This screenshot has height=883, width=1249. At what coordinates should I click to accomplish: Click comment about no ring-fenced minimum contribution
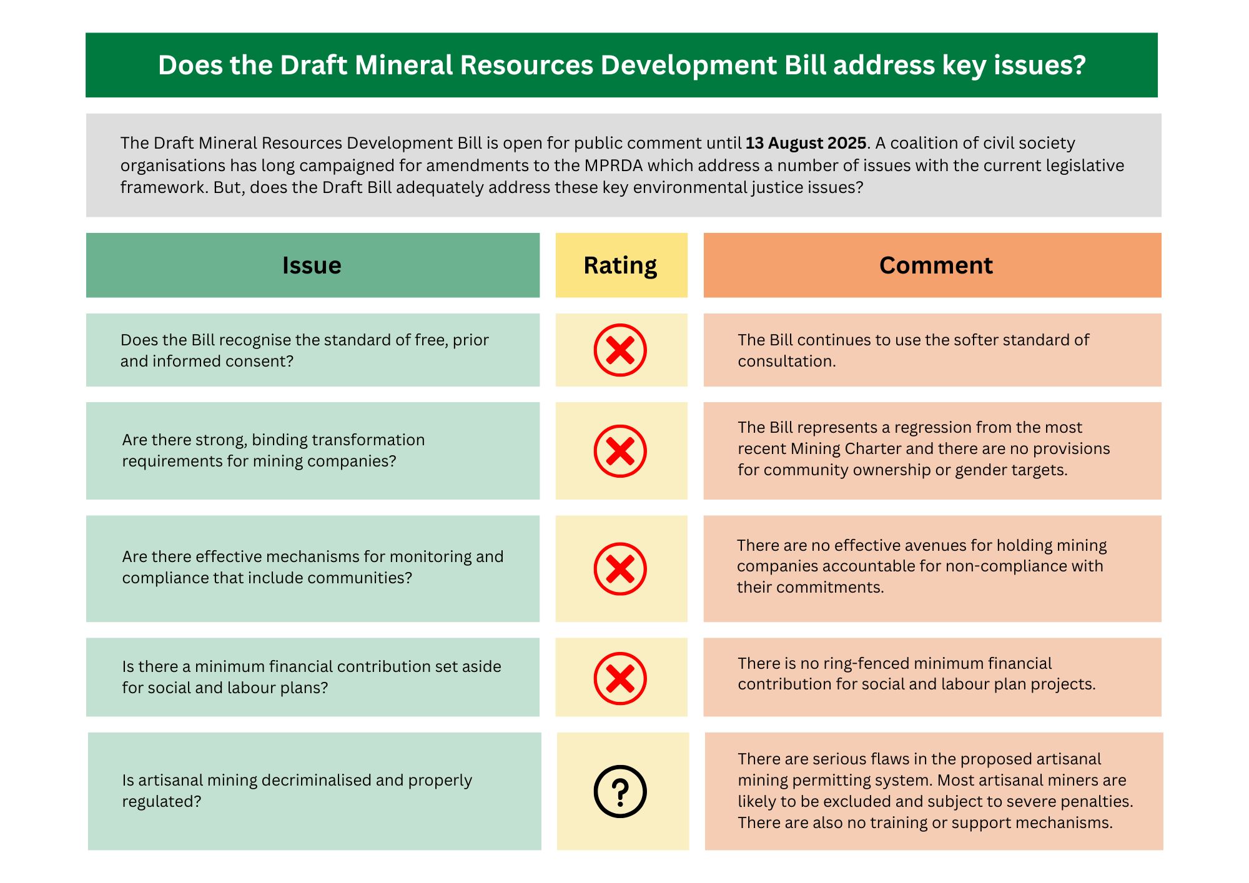pos(916,673)
